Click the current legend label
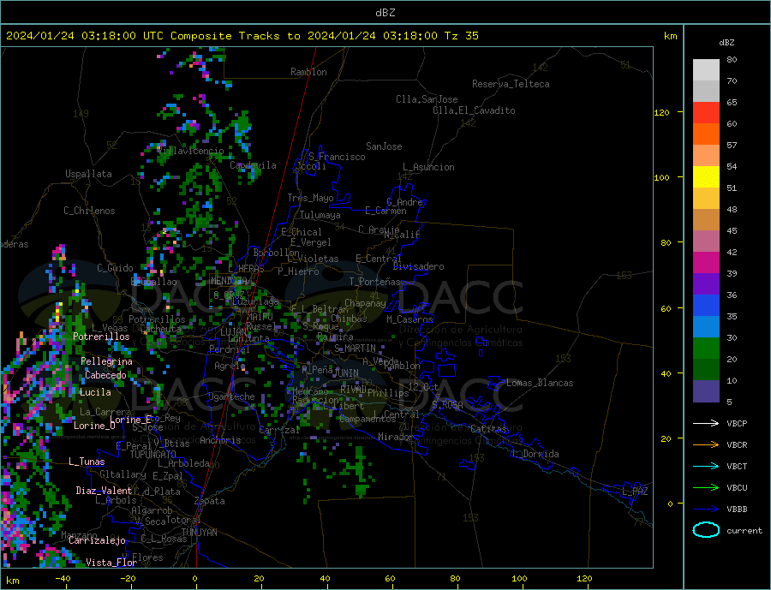The image size is (771, 590). click(x=744, y=531)
